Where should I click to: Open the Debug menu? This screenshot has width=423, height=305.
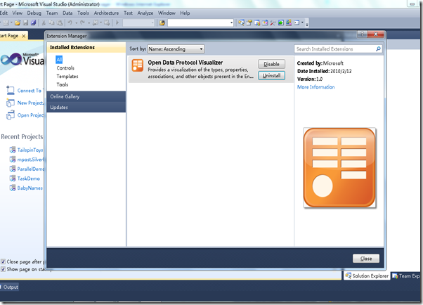34,13
